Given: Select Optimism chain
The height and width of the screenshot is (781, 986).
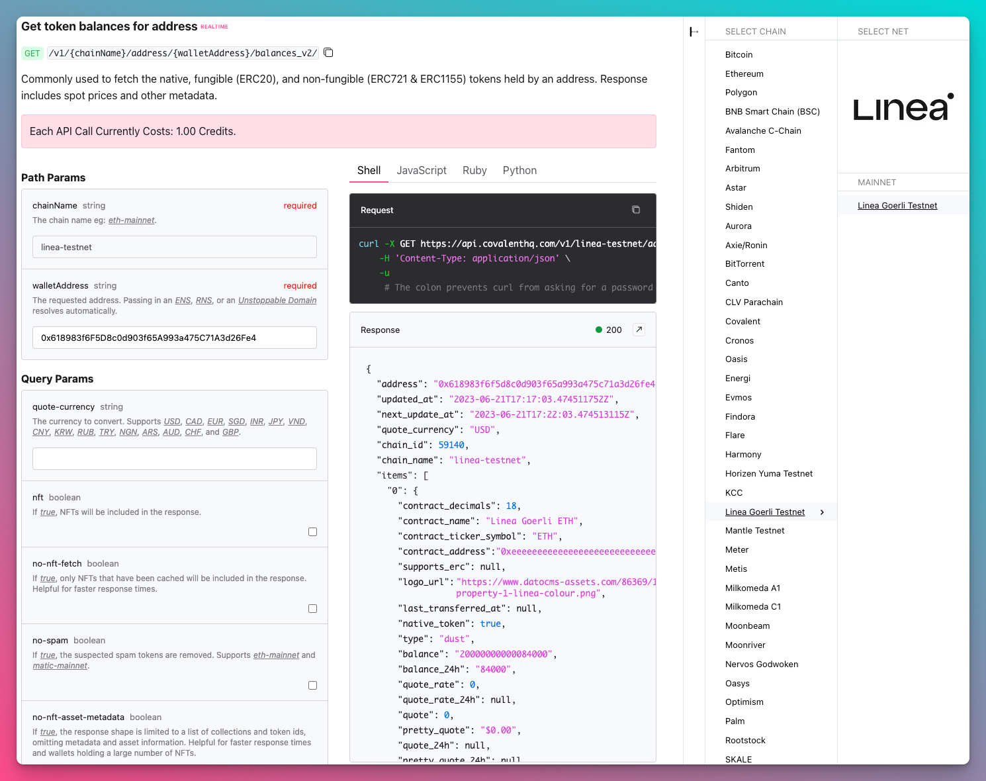Looking at the screenshot, I should coord(744,702).
